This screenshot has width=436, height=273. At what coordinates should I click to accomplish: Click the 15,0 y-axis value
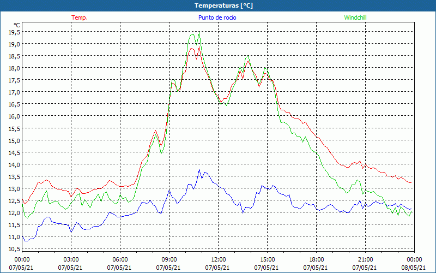(x=14, y=140)
